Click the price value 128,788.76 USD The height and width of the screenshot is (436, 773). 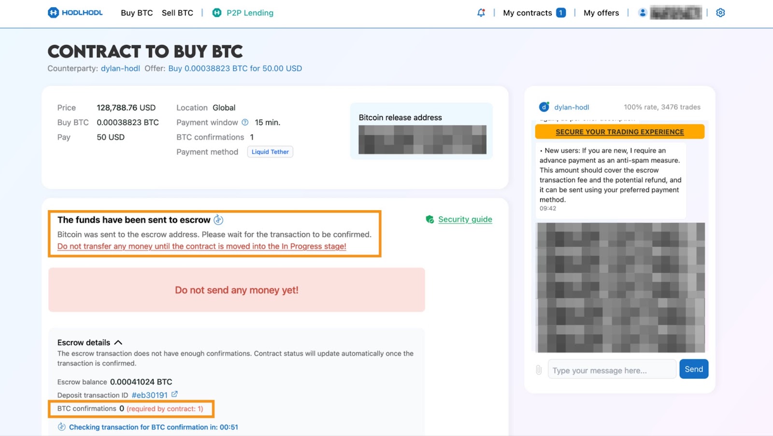126,108
